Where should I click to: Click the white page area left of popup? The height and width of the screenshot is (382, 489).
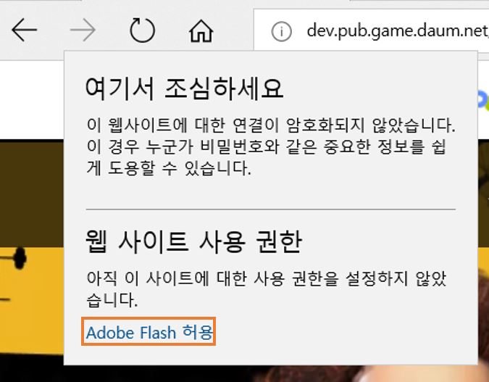point(31,100)
